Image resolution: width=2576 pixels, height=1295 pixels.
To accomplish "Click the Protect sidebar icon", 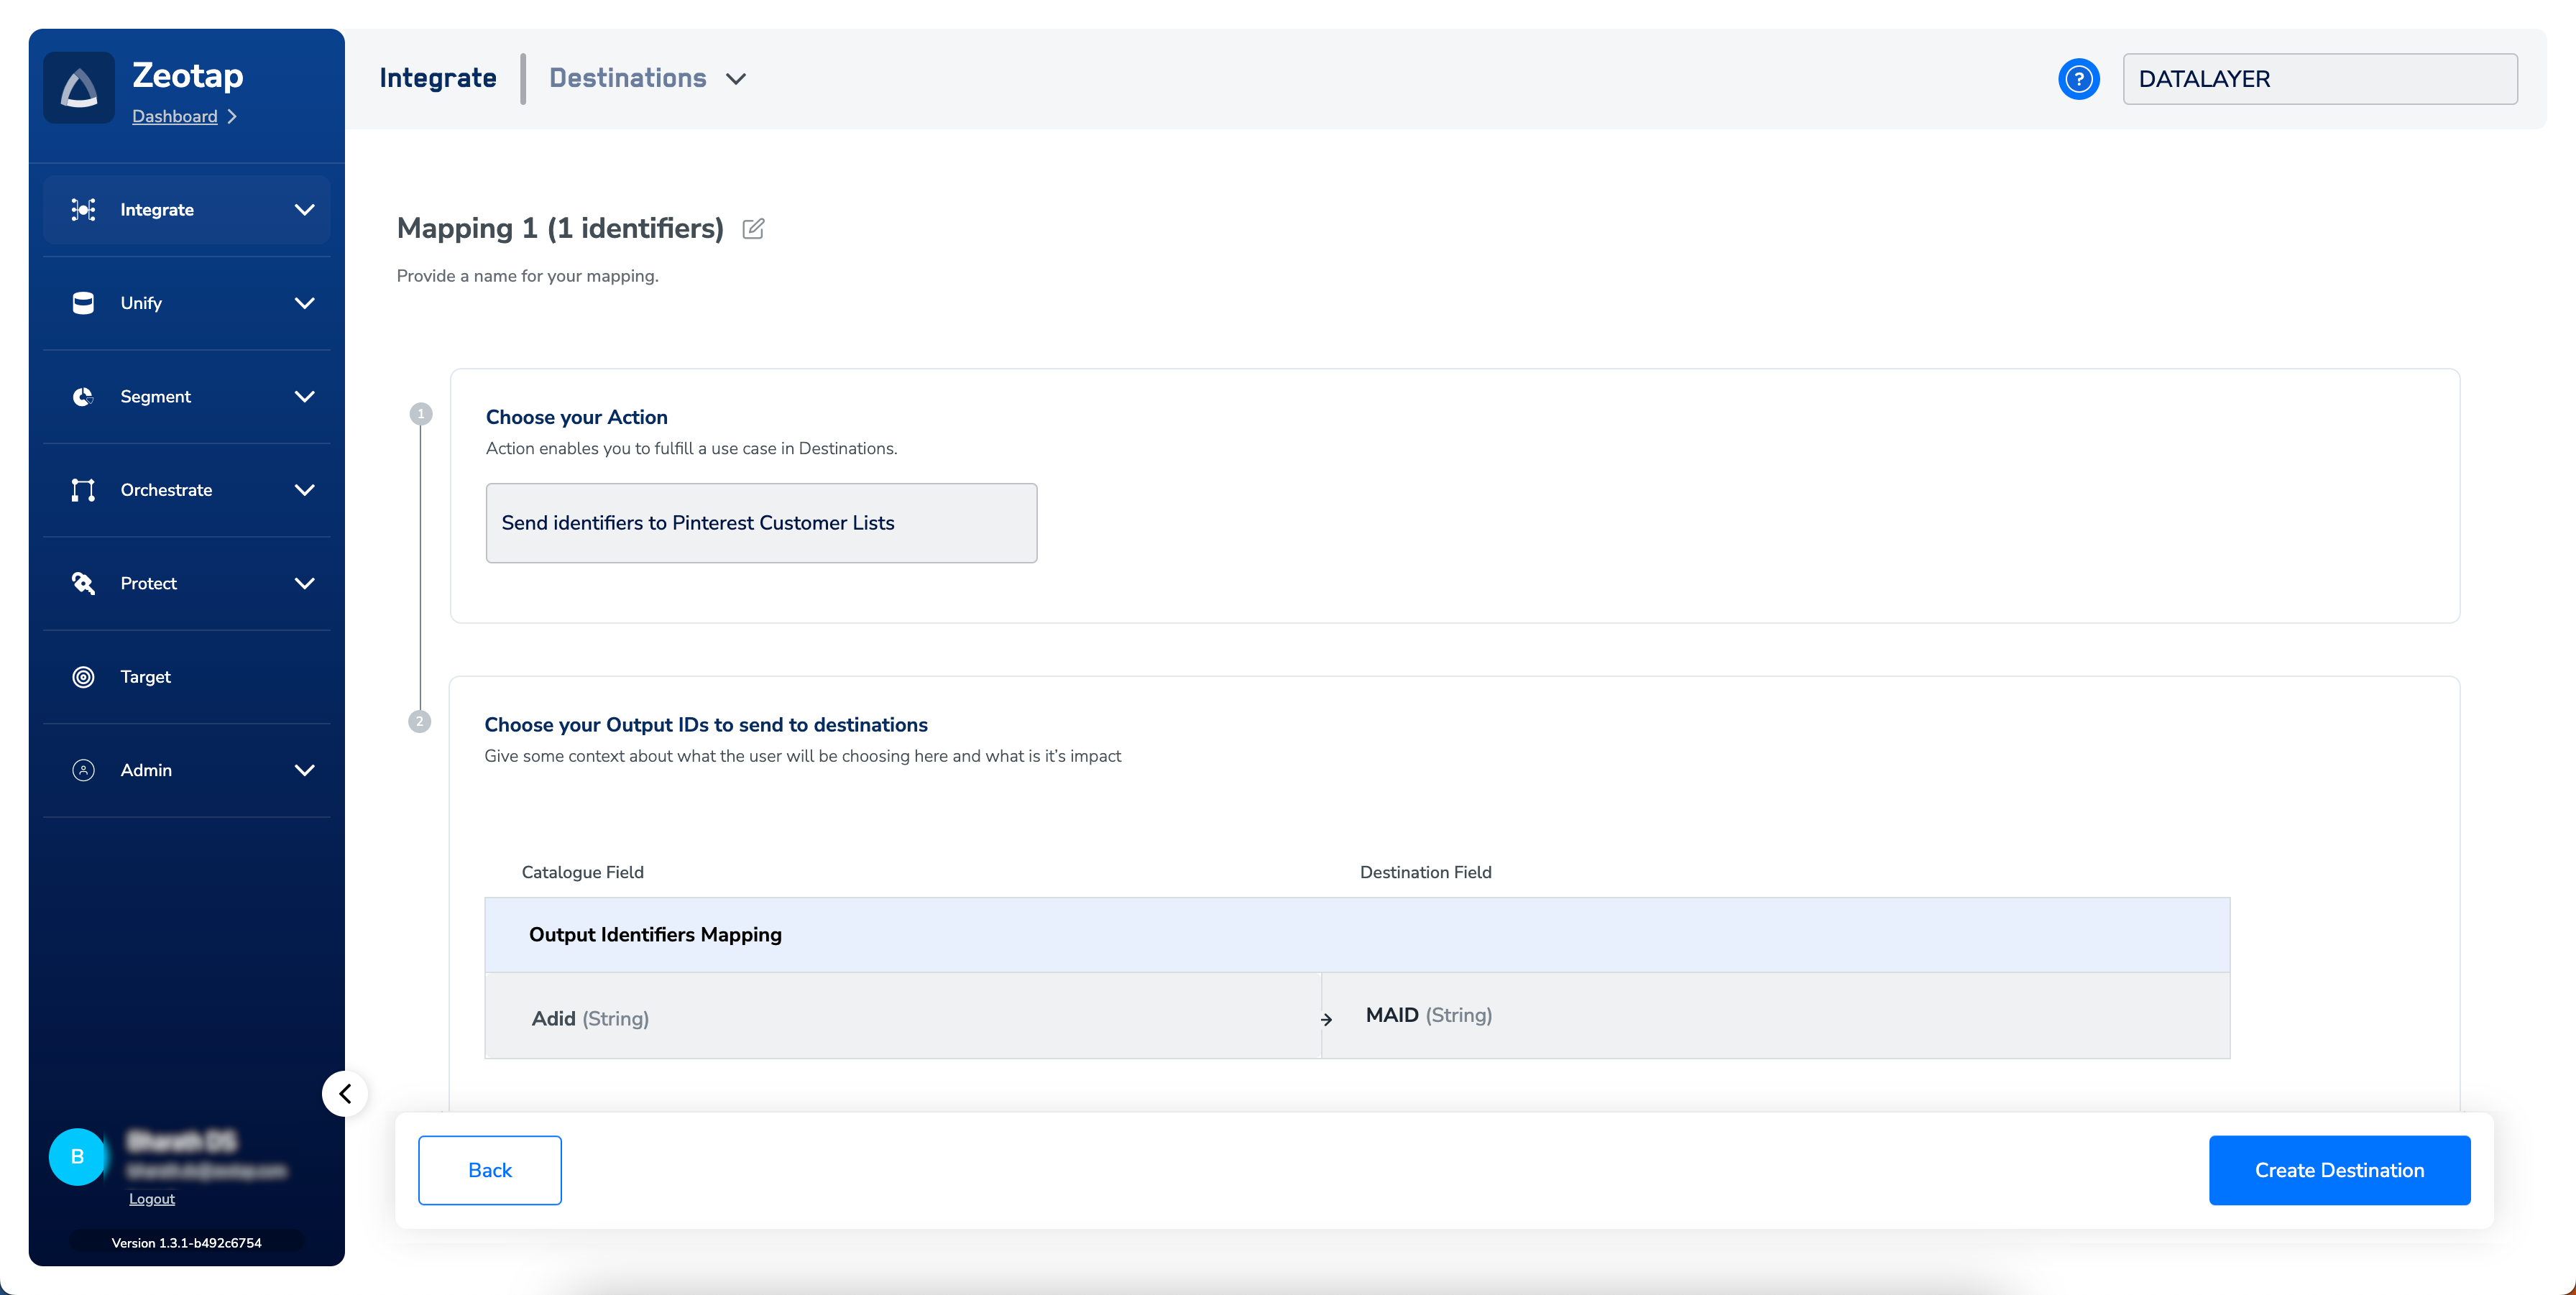I will click(x=83, y=583).
